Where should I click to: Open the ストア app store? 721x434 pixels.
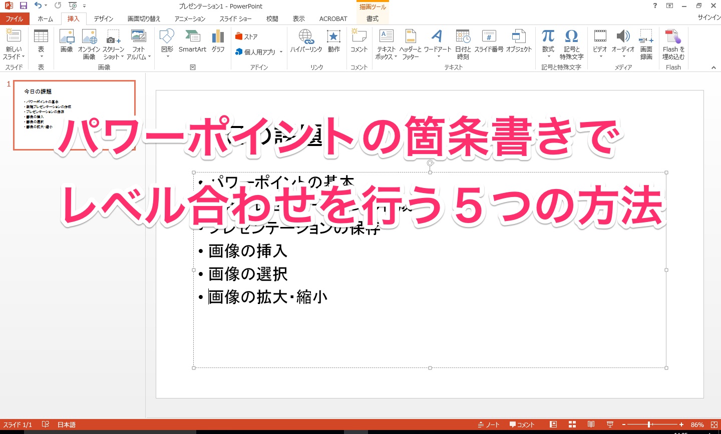(246, 36)
